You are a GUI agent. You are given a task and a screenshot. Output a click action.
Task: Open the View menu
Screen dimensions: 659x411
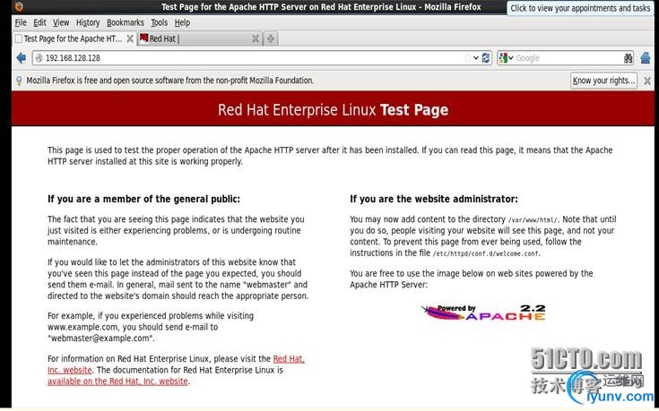point(61,22)
